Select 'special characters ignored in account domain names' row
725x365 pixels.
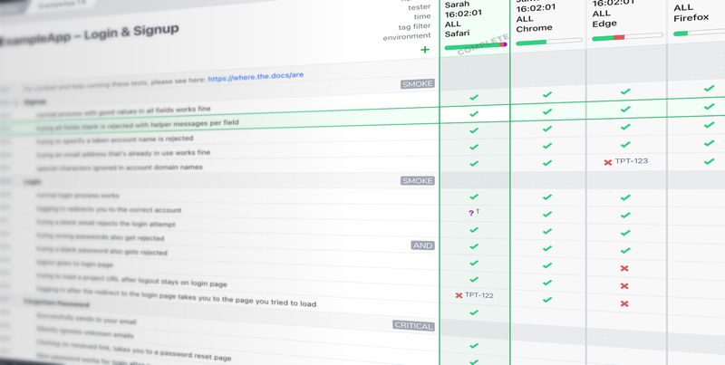pos(120,168)
